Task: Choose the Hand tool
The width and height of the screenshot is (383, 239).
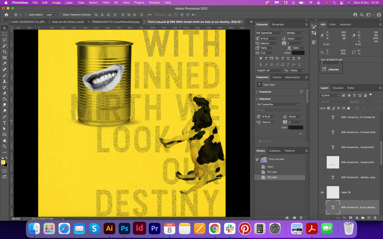Action: tap(4, 140)
